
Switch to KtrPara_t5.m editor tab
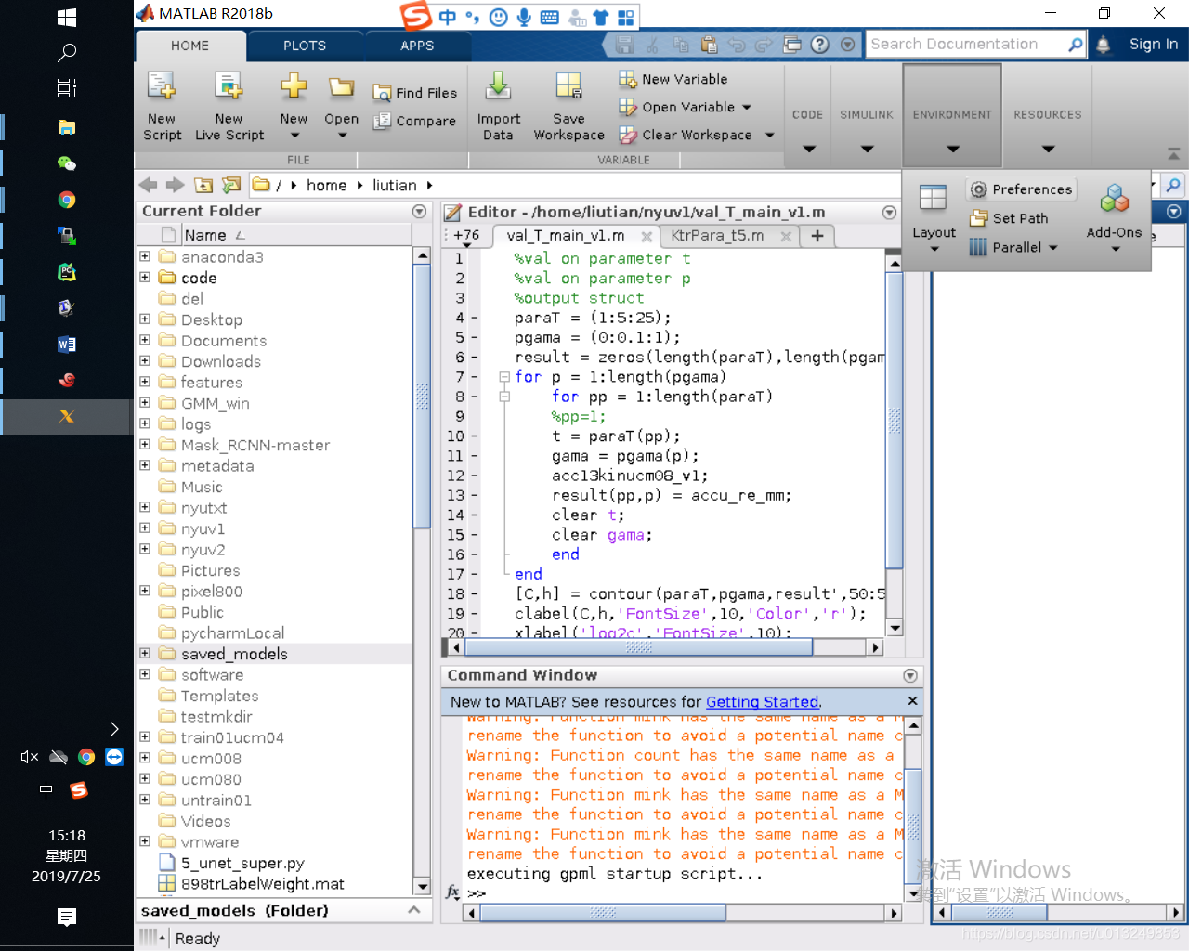(x=717, y=236)
